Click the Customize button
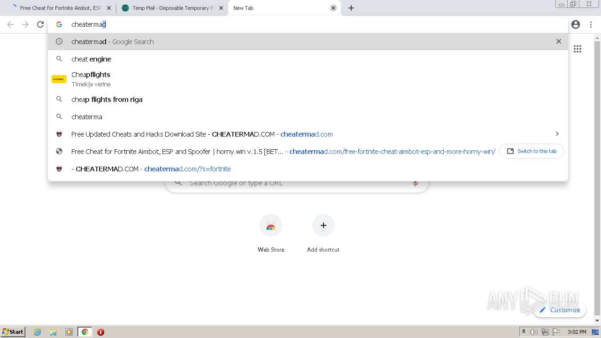Image resolution: width=601 pixels, height=338 pixels. click(x=560, y=310)
